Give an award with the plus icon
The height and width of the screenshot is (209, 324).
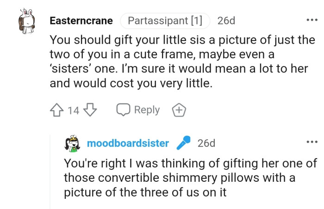pyautogui.click(x=179, y=110)
